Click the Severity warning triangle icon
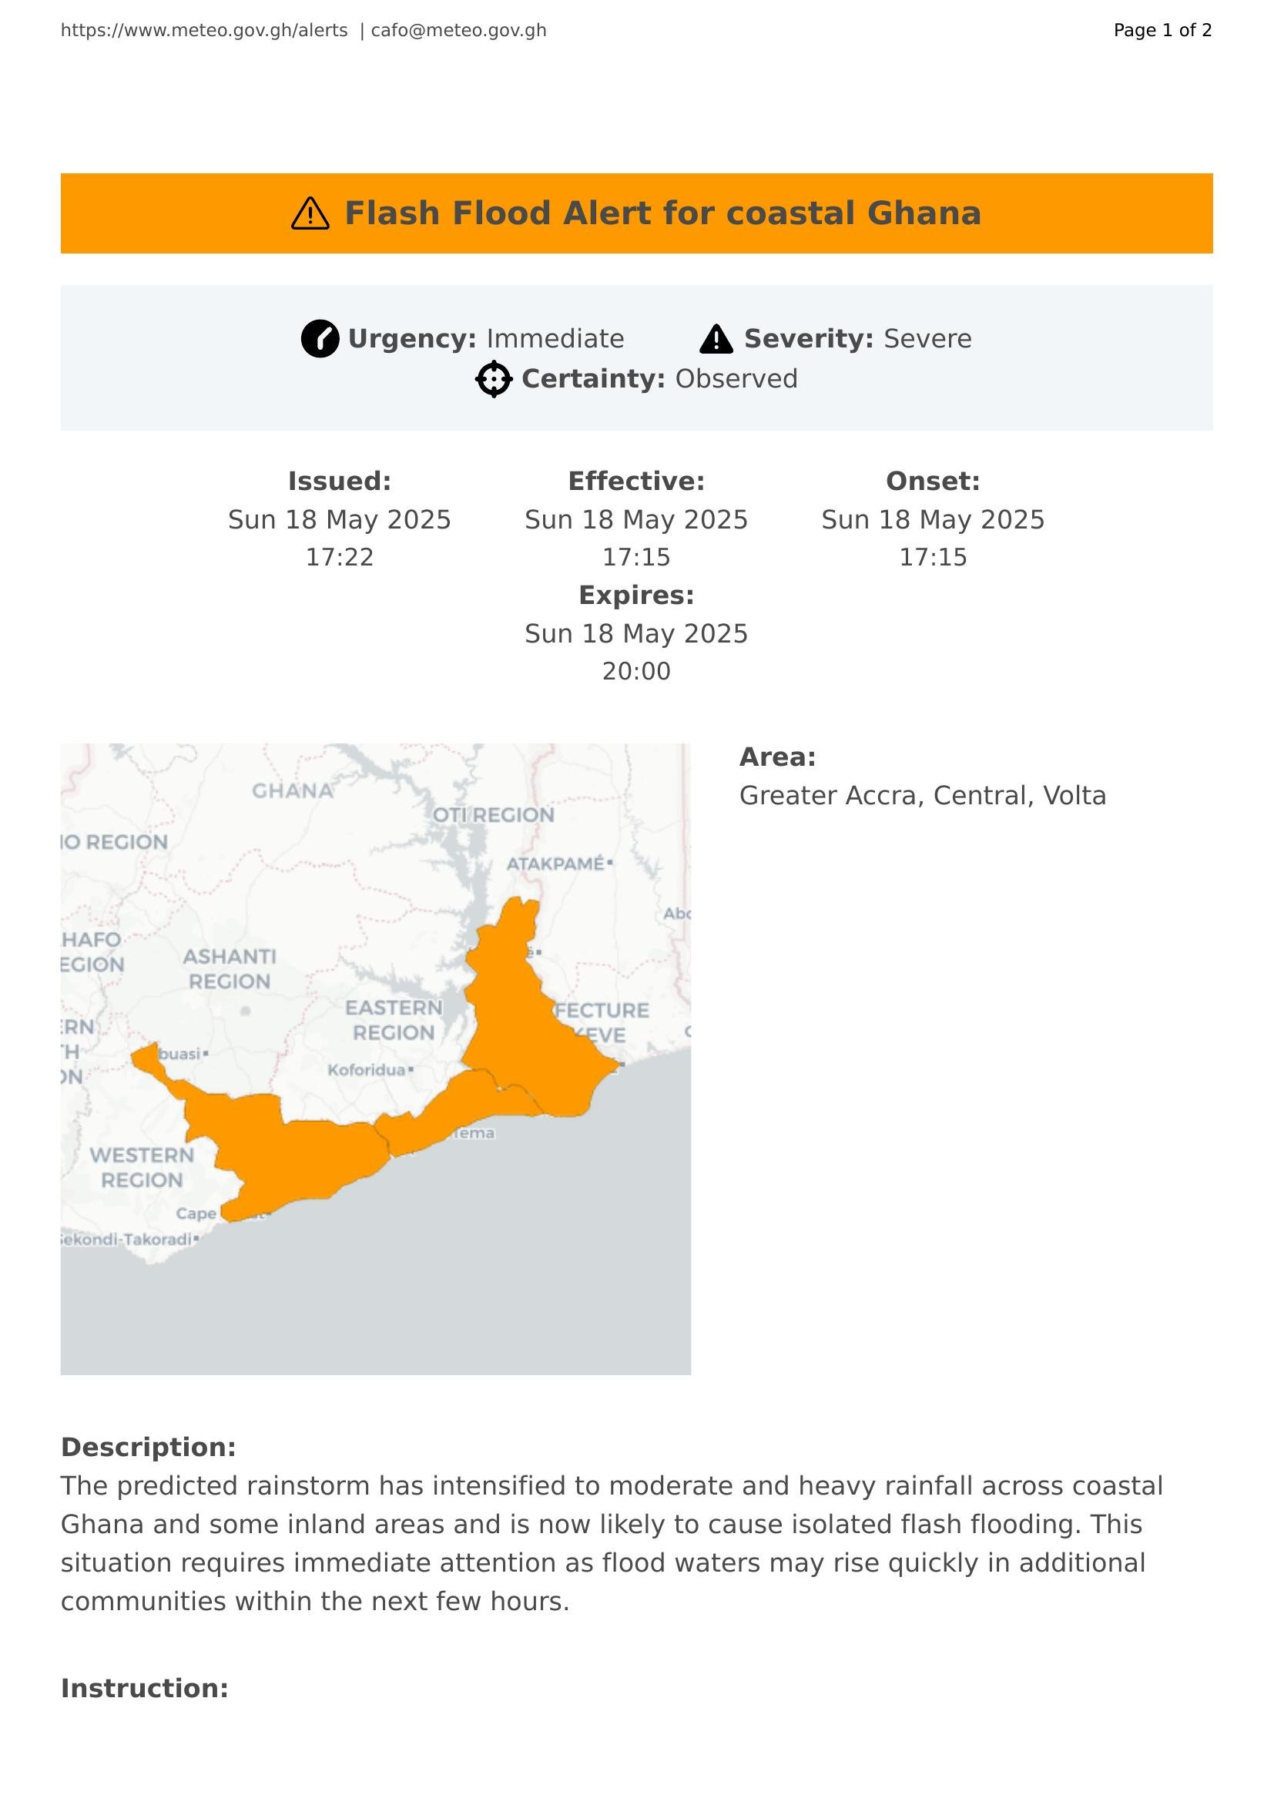Viewport: 1274px width, 1802px height. point(716,339)
